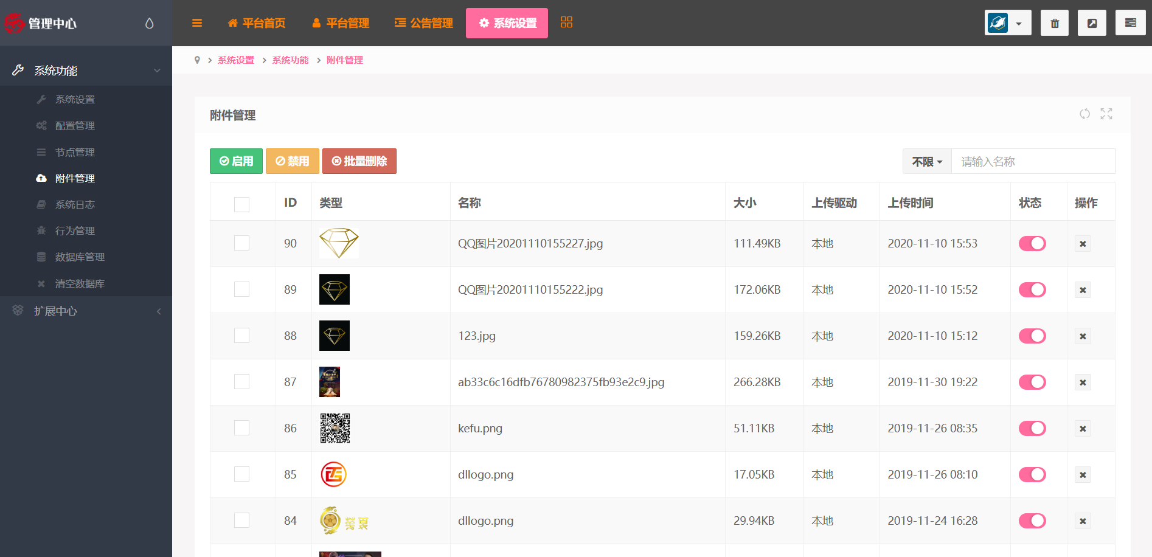Expand the 扩展中心 sidebar section

(86, 311)
